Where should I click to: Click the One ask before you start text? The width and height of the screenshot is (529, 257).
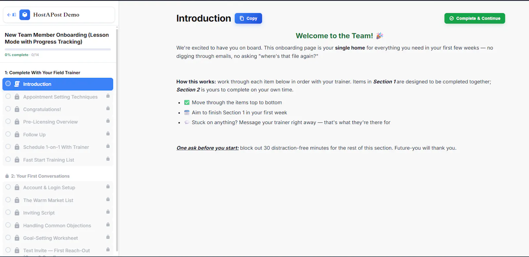click(x=208, y=148)
